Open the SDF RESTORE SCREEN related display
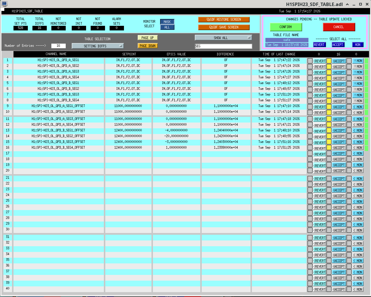 [x=224, y=20]
